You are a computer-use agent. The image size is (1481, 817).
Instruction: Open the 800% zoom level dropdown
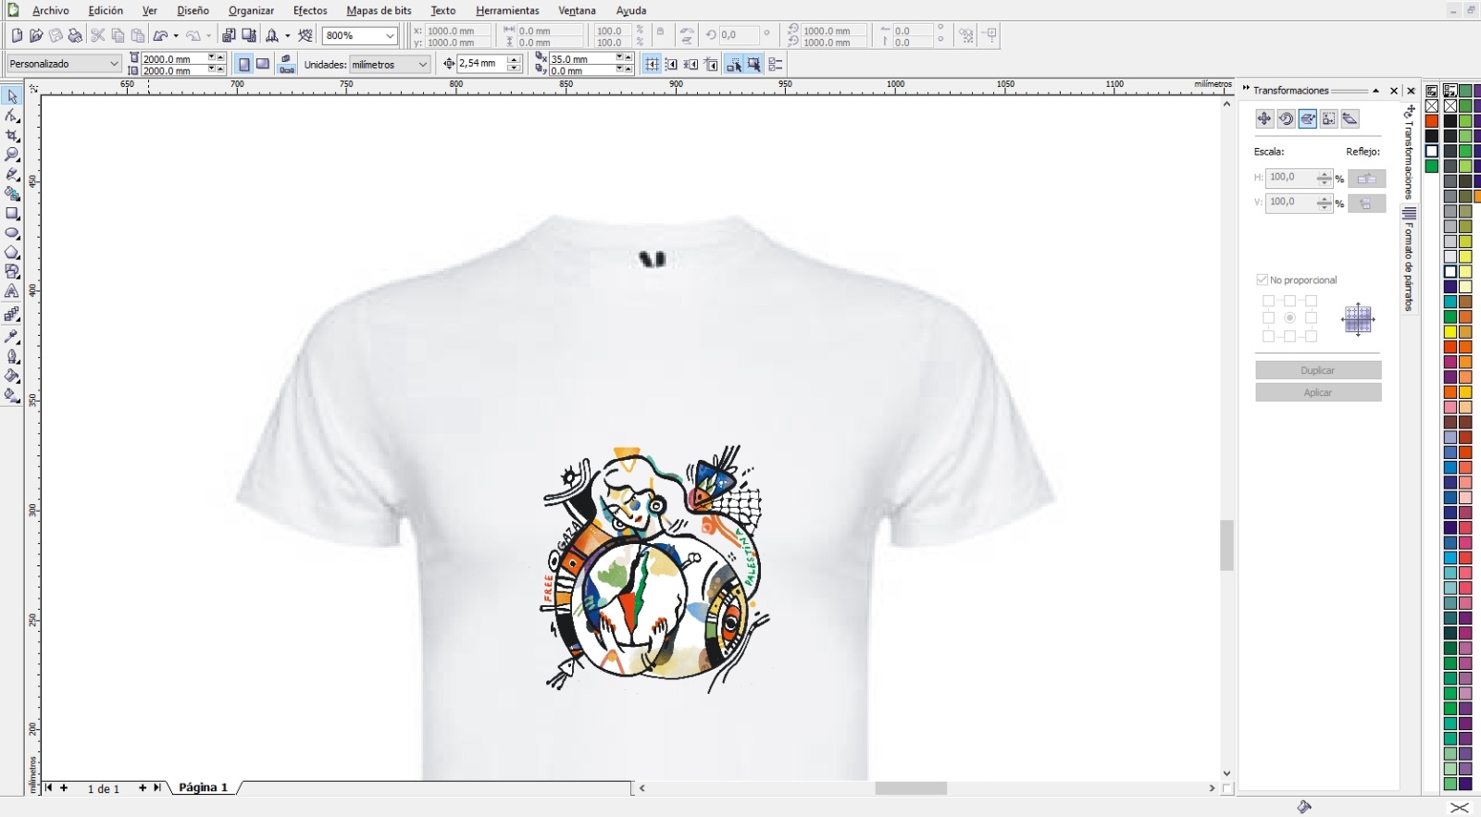pyautogui.click(x=390, y=36)
